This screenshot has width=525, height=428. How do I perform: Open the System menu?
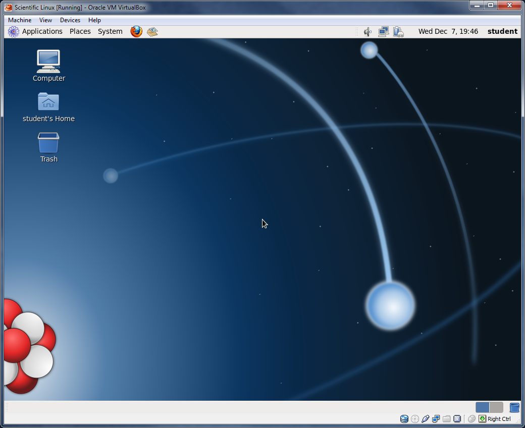(110, 31)
